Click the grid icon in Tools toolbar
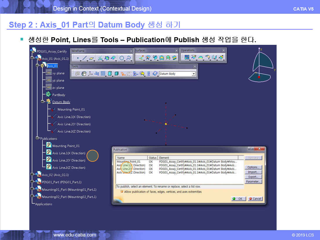 coord(103,74)
